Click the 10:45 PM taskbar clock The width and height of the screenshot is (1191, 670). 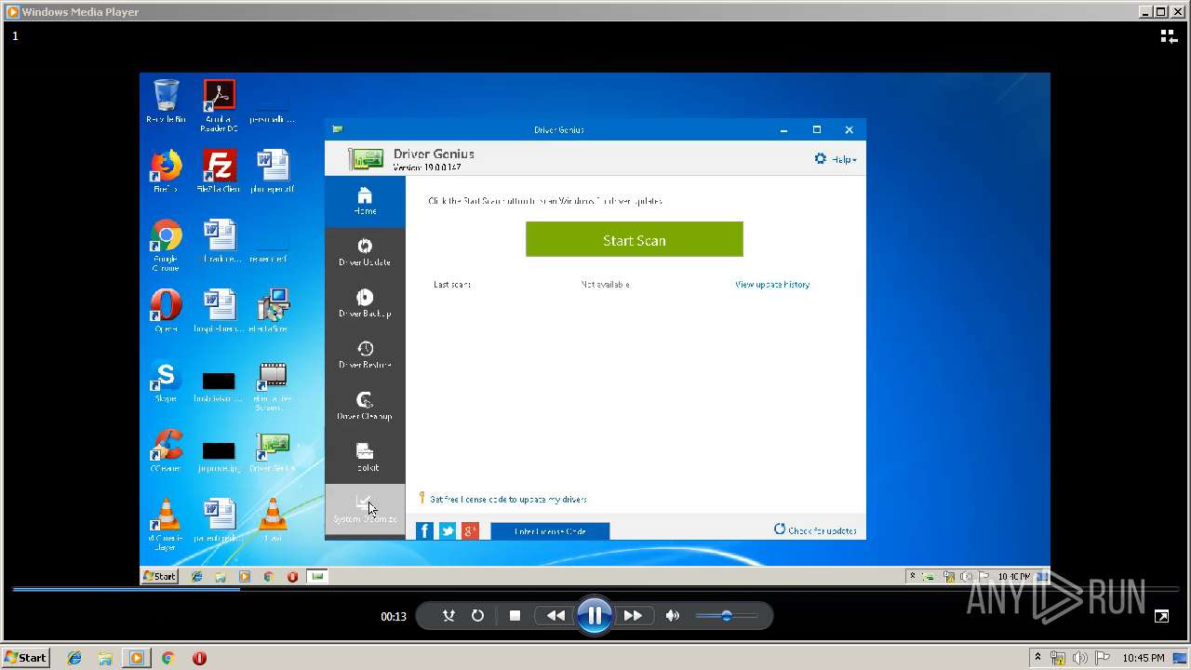coord(1144,658)
